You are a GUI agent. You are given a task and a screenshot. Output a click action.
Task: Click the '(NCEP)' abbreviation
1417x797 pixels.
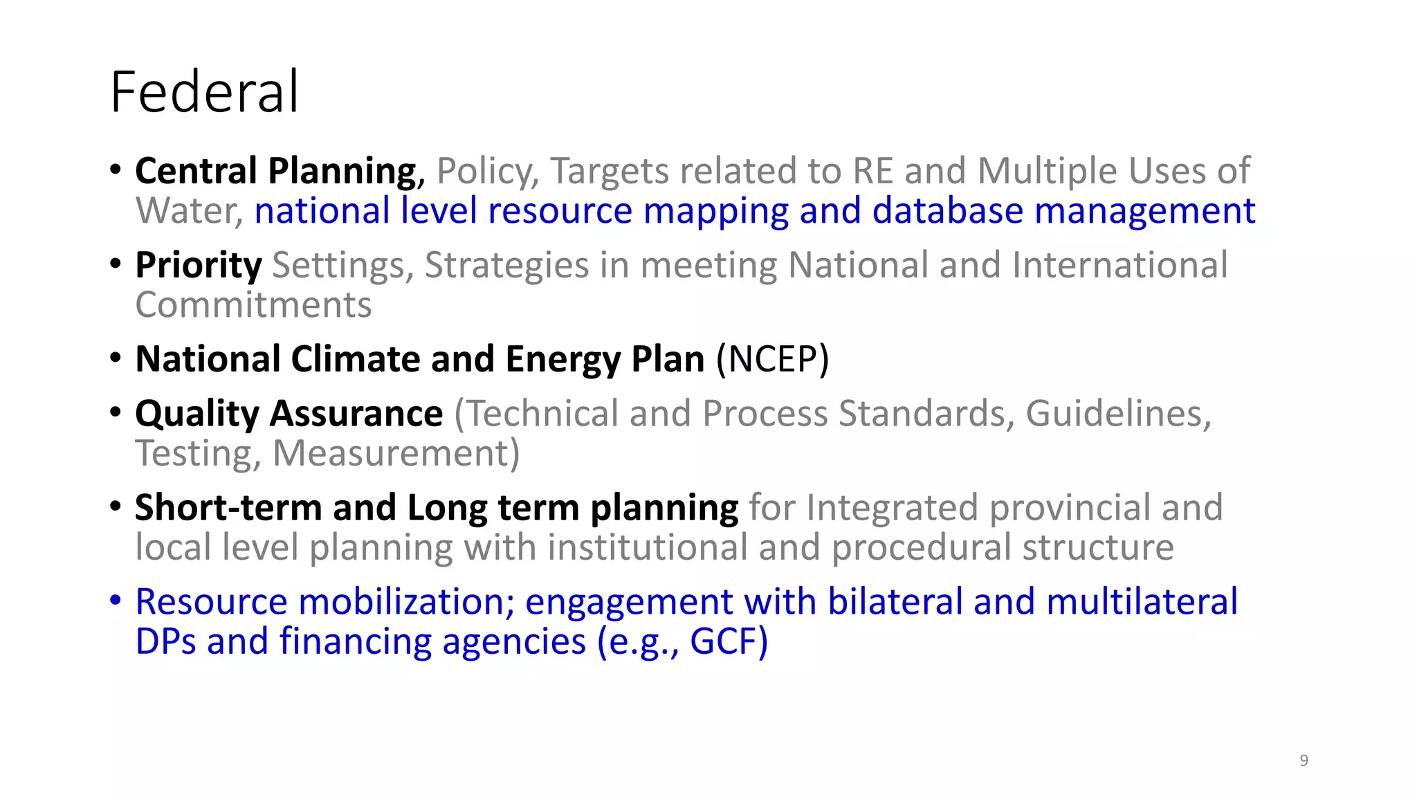[x=772, y=359]
